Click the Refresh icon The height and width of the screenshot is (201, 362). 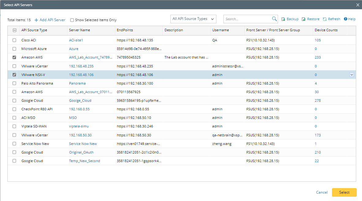[x=325, y=19]
